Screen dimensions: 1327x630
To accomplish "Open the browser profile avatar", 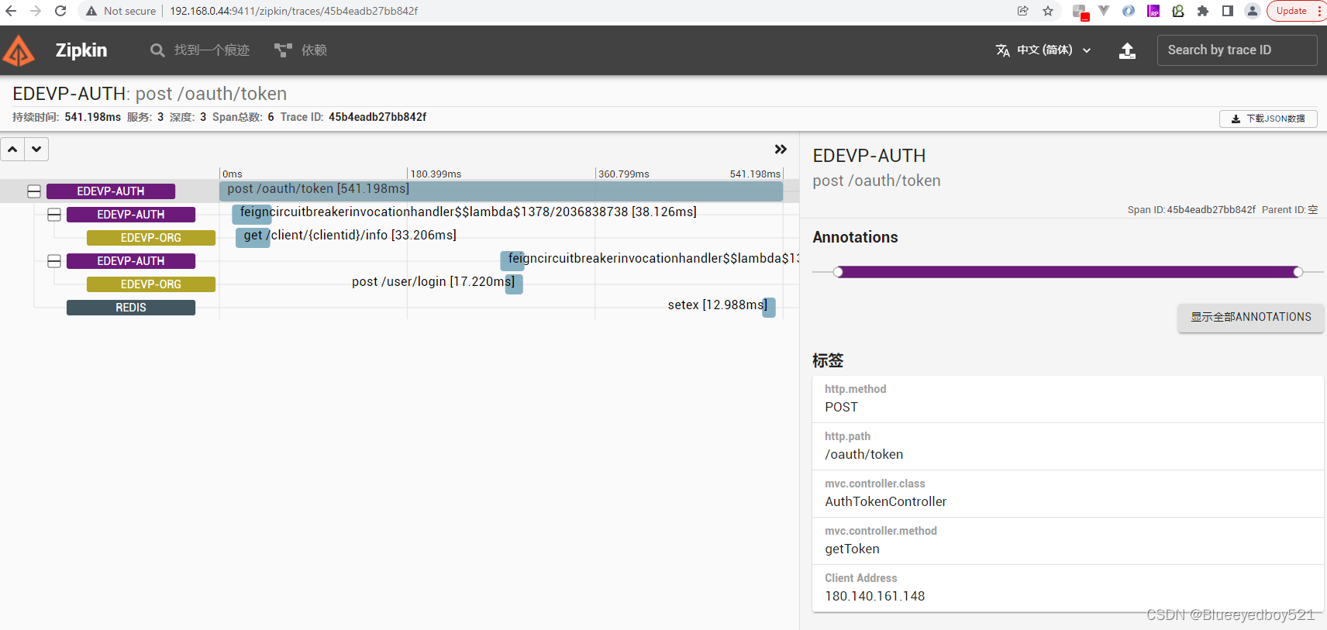I will 1253,11.
